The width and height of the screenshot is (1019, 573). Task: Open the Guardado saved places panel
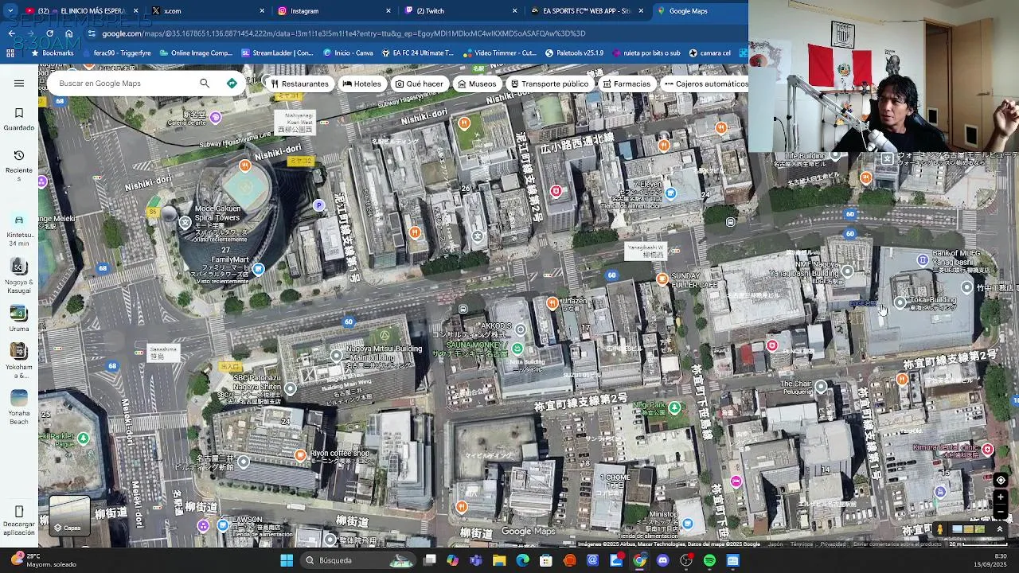point(19,119)
